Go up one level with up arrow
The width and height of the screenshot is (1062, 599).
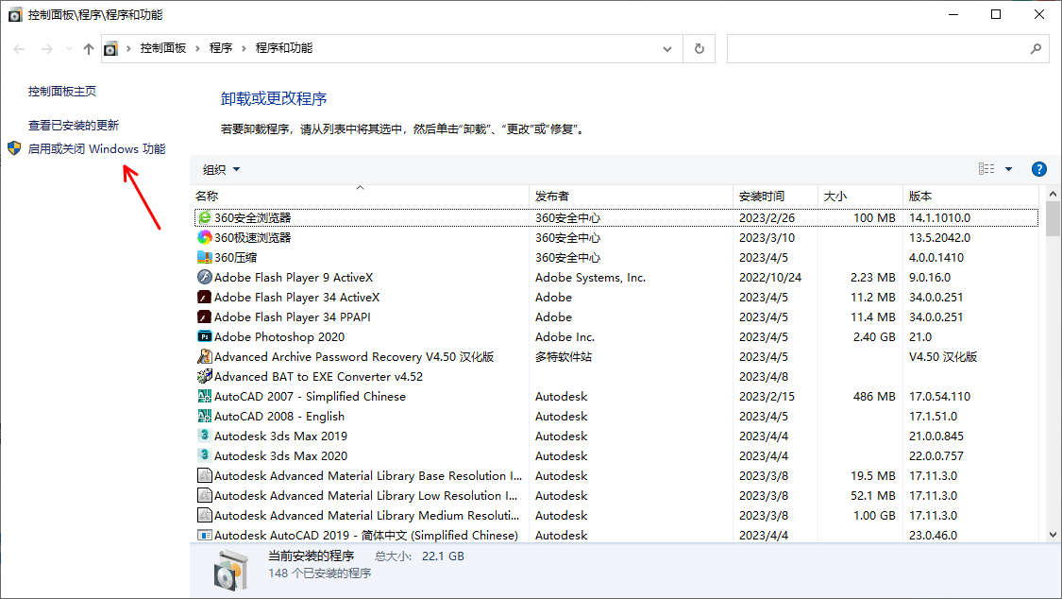(89, 48)
